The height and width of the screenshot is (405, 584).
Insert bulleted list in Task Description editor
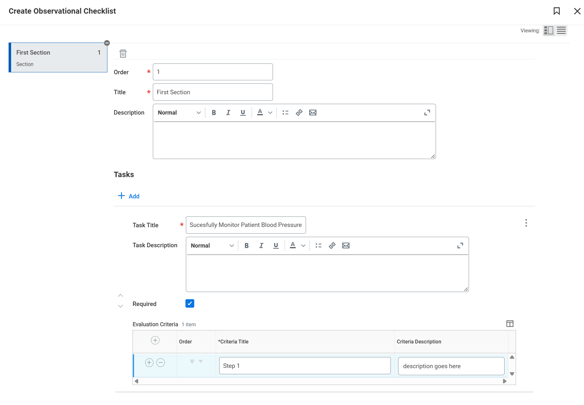(318, 246)
